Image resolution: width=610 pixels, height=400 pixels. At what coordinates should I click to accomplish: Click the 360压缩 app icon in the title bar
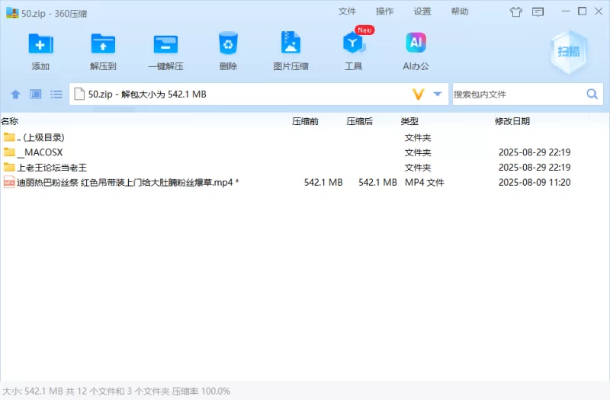12,13
